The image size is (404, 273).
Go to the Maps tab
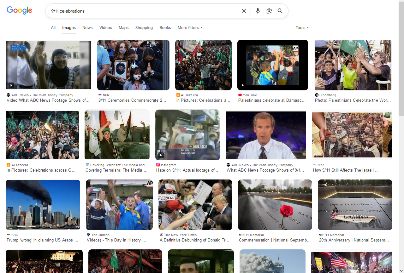(124, 28)
